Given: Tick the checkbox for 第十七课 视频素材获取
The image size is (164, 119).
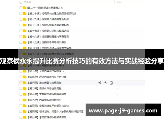Looking at the screenshot, I should coord(21,31).
